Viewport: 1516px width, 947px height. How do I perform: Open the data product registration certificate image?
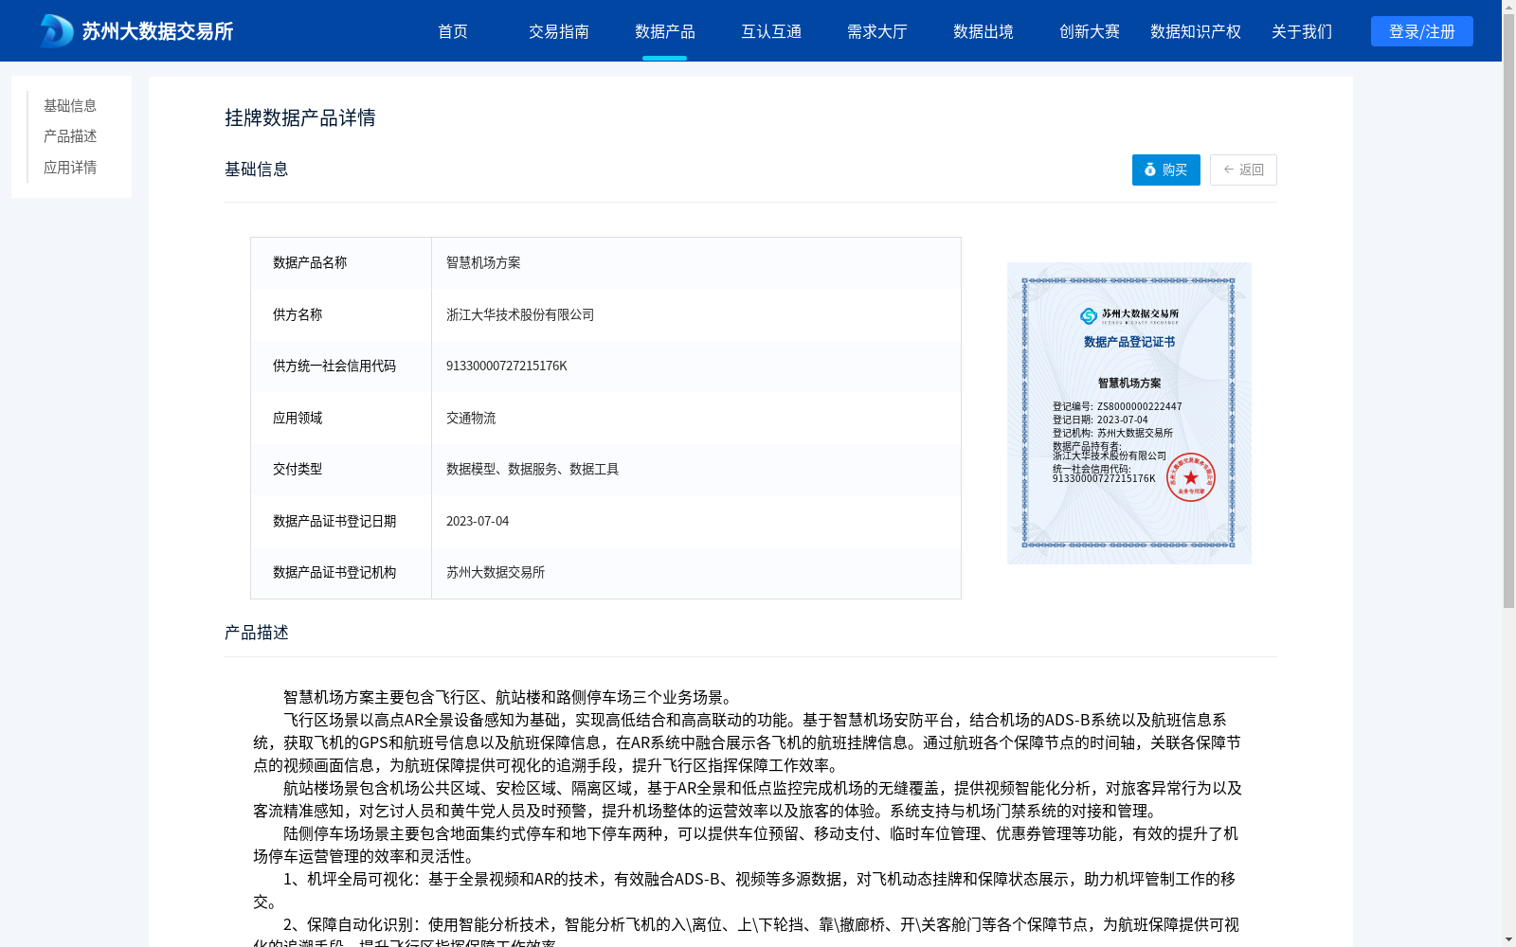[1129, 413]
